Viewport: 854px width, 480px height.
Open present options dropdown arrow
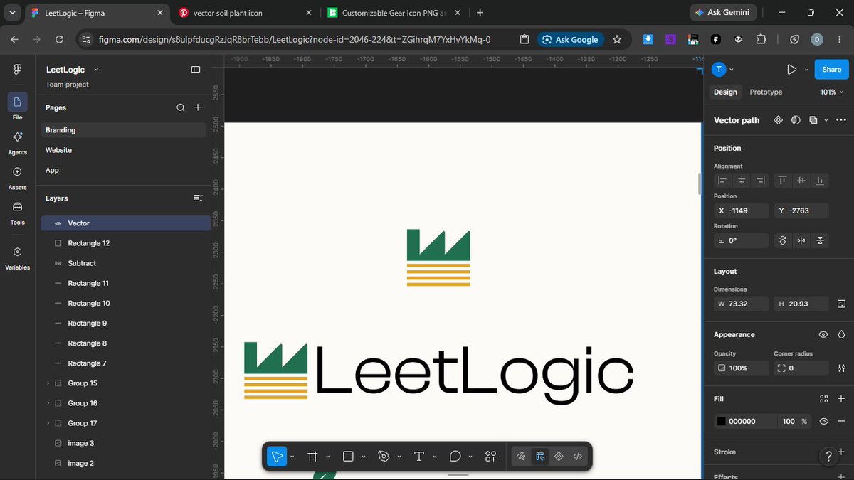click(x=806, y=69)
